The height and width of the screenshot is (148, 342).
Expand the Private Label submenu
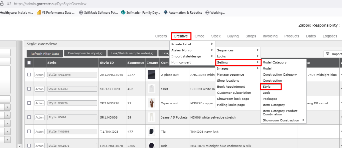(192, 44)
